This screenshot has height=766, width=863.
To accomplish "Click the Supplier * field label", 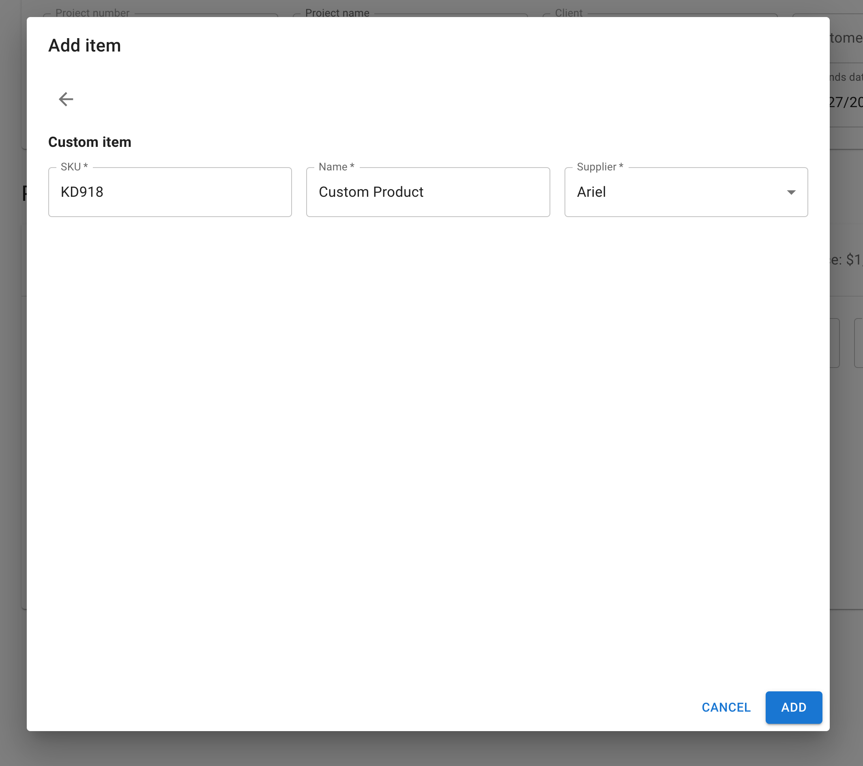I will [599, 167].
